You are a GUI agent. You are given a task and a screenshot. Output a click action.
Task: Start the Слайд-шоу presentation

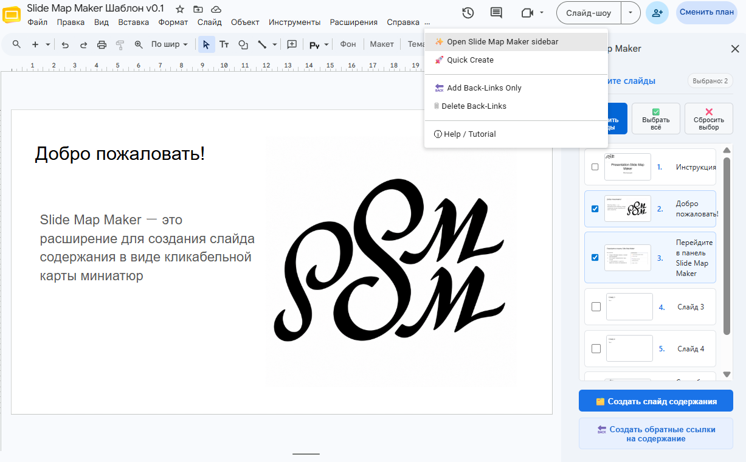click(589, 13)
